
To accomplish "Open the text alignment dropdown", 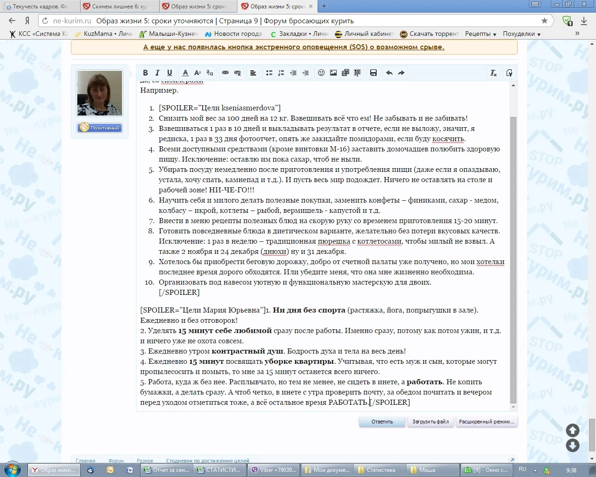I will click(x=253, y=73).
